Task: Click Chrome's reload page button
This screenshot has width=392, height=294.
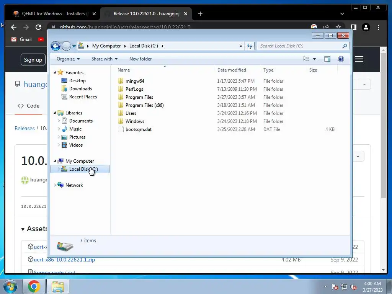Action: click(38, 27)
